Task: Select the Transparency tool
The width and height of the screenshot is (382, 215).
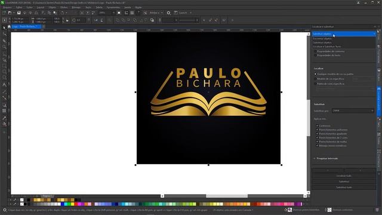Action: [4, 111]
